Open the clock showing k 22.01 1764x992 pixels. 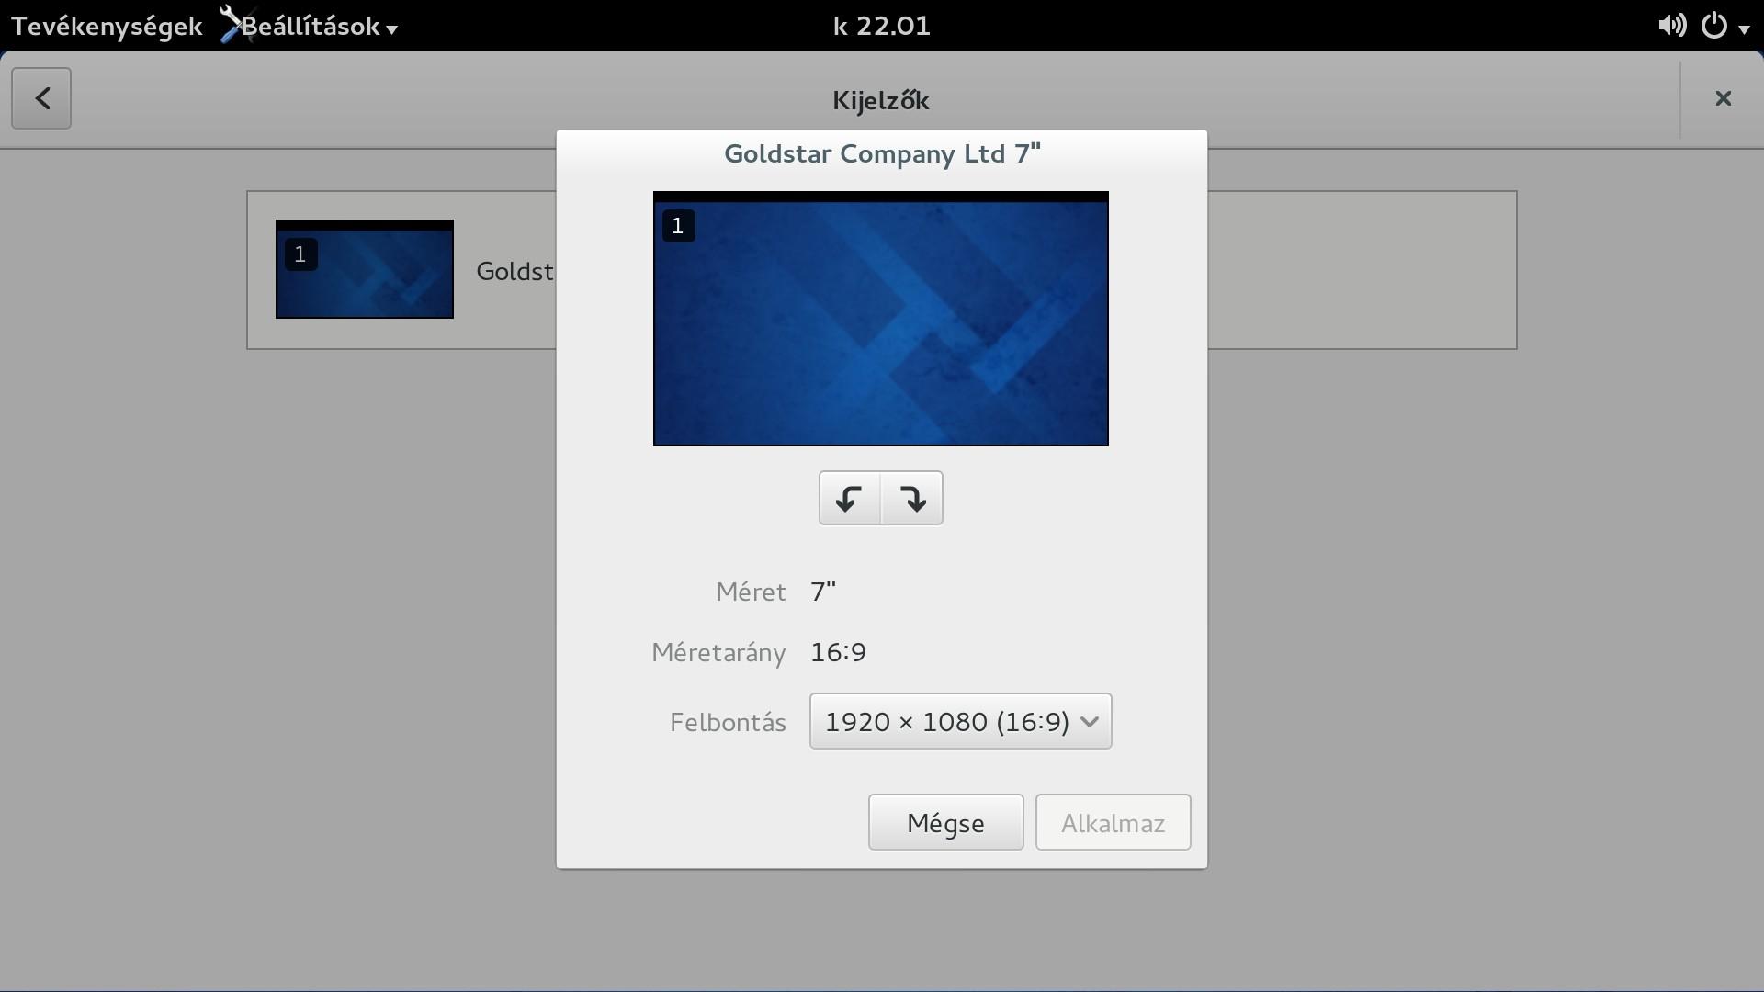click(x=881, y=26)
